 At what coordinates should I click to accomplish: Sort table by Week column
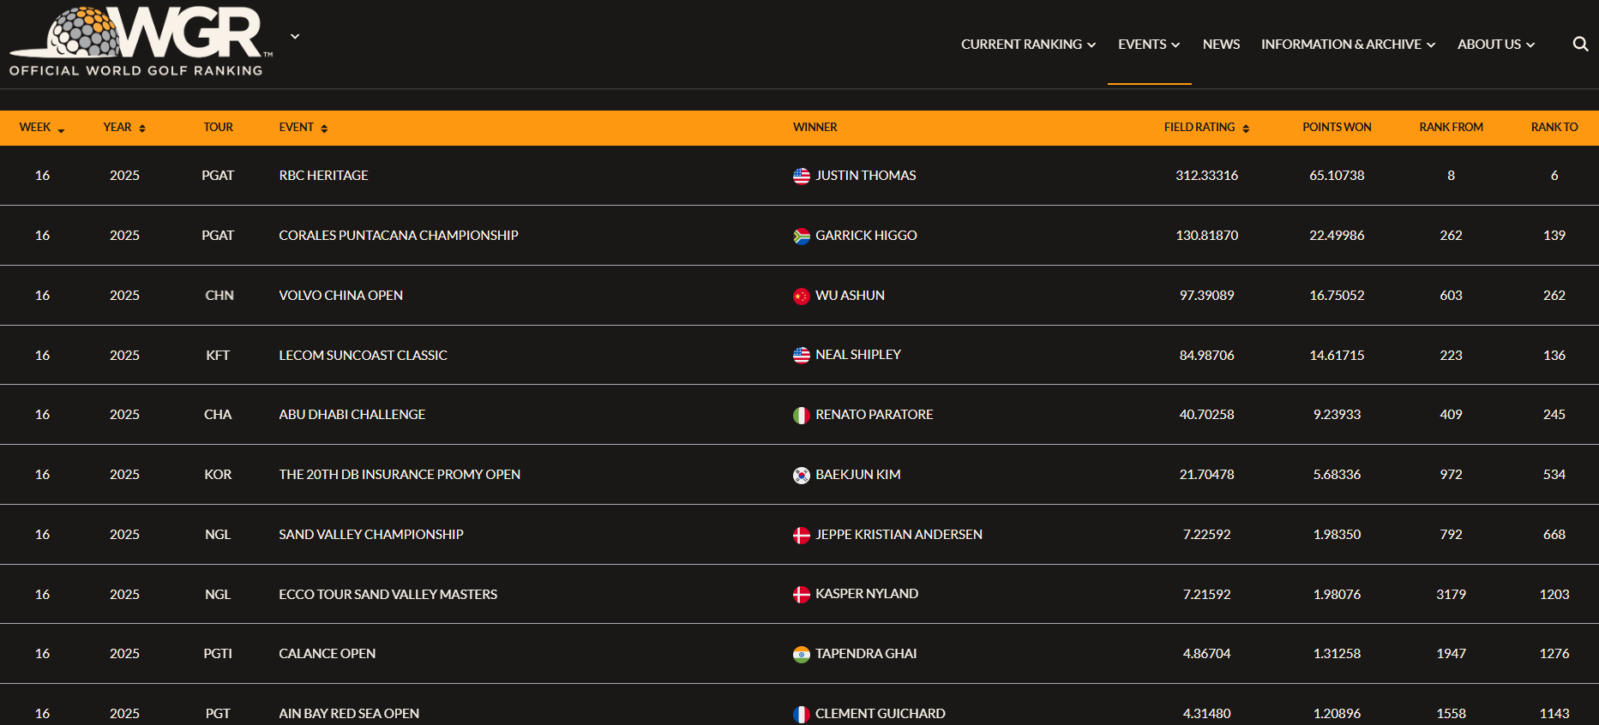[42, 127]
